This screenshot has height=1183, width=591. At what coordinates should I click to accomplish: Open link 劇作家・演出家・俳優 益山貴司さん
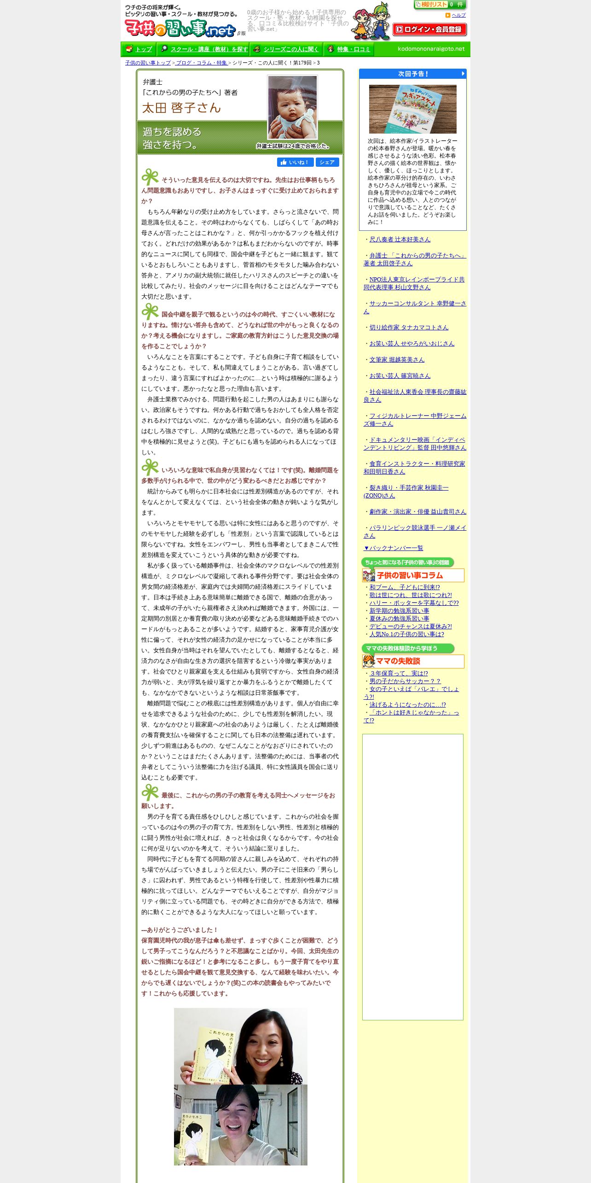(x=418, y=512)
